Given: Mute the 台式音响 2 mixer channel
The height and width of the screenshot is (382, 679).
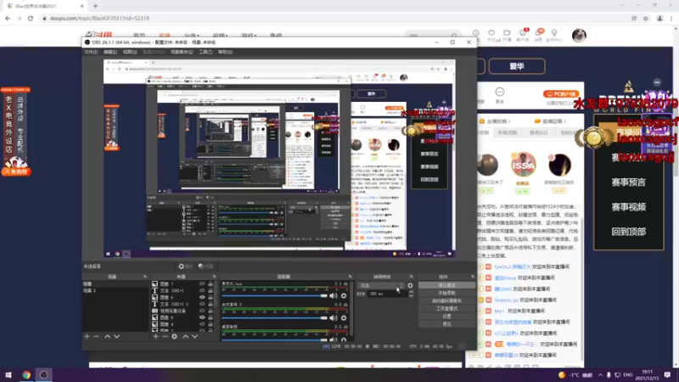Looking at the screenshot, I should (x=333, y=317).
